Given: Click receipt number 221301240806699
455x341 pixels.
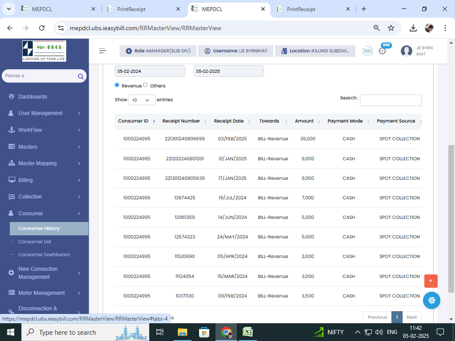Looking at the screenshot, I should tap(184, 139).
